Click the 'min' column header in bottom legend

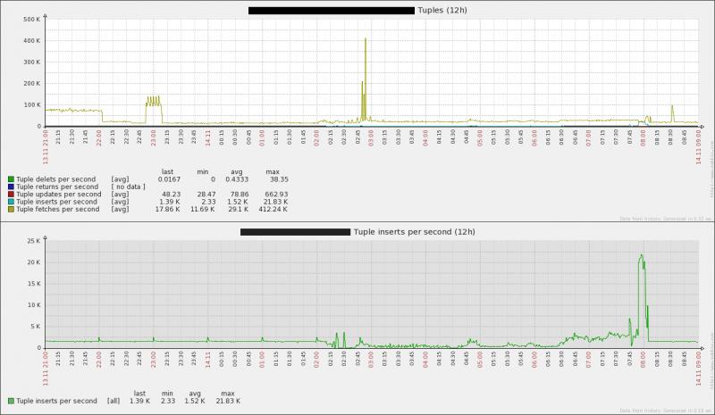(x=167, y=393)
